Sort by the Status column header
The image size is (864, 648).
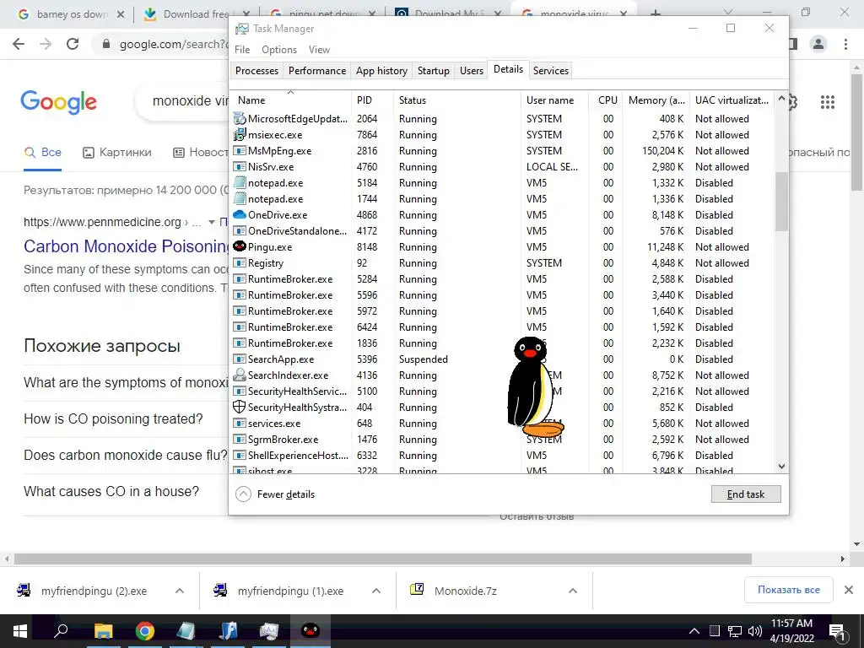(456, 100)
